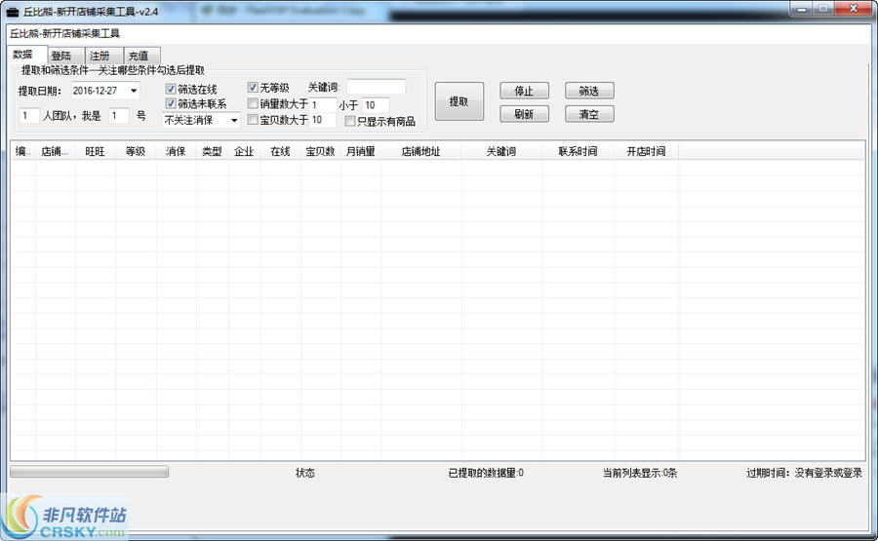Click the 小于 value field
Viewport: 878px width, 541px height.
point(376,104)
